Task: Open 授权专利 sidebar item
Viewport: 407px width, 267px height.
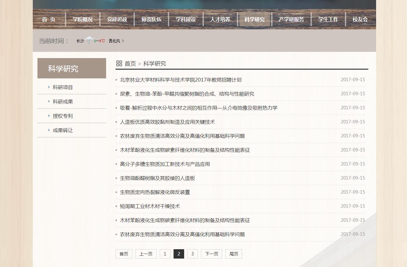Action: (63, 116)
